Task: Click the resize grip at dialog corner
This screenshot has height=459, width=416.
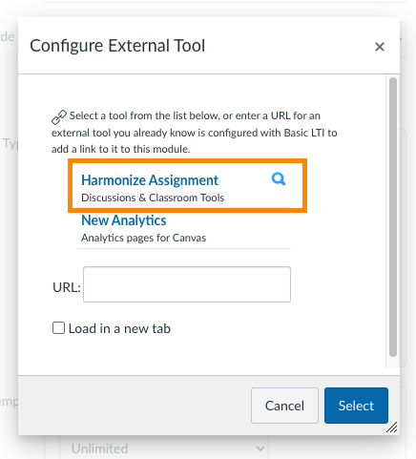Action: 392,428
